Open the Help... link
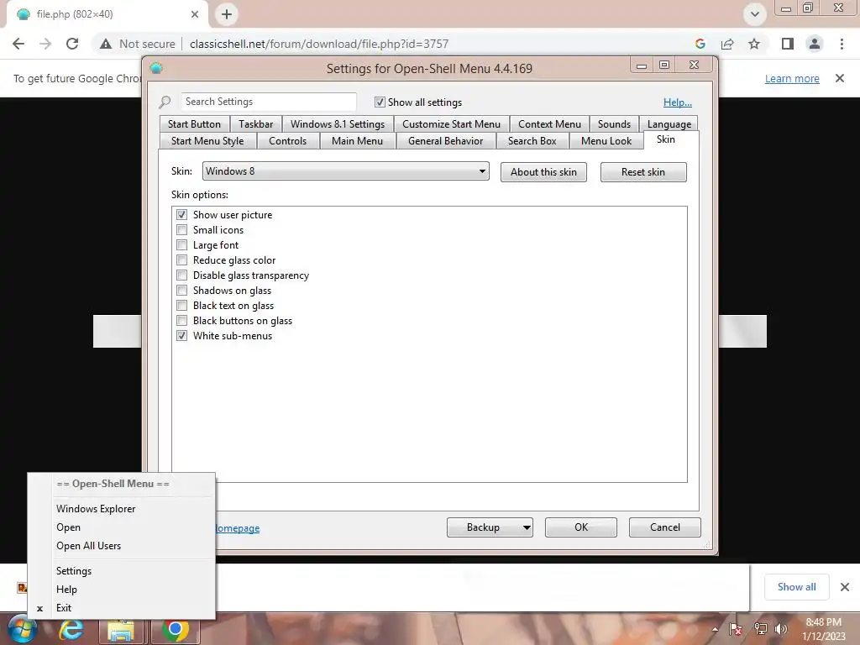The image size is (860, 645). point(678,102)
